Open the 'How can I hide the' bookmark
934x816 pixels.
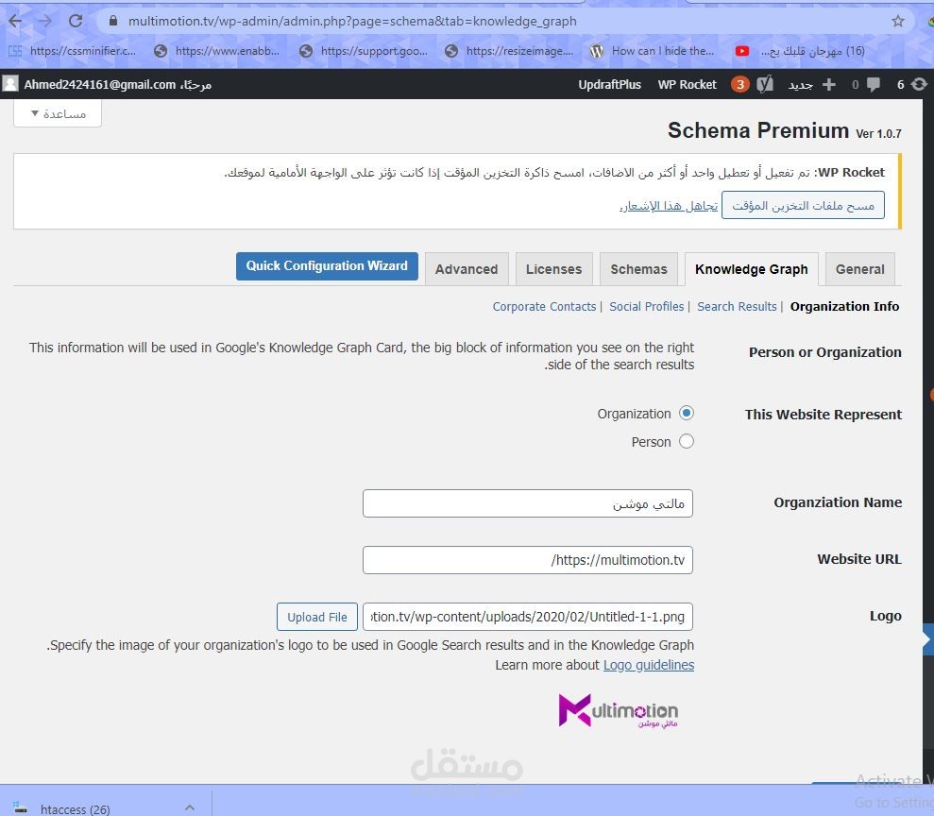coord(652,51)
